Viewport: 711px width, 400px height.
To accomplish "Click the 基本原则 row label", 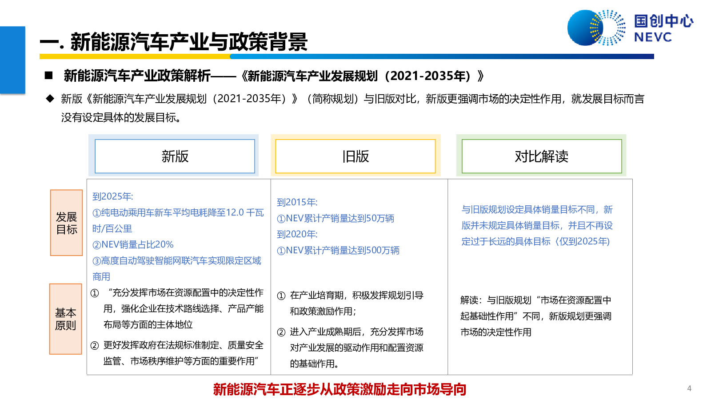I will click(x=66, y=319).
